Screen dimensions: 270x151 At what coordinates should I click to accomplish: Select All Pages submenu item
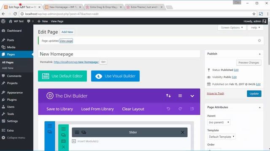tap(8, 62)
